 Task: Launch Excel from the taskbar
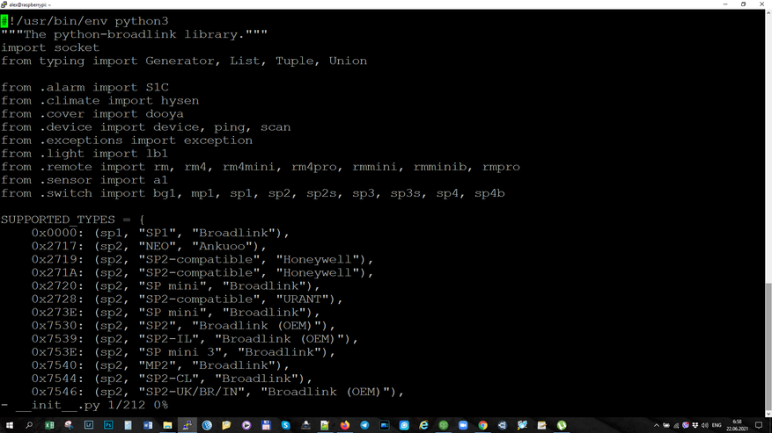[49, 425]
